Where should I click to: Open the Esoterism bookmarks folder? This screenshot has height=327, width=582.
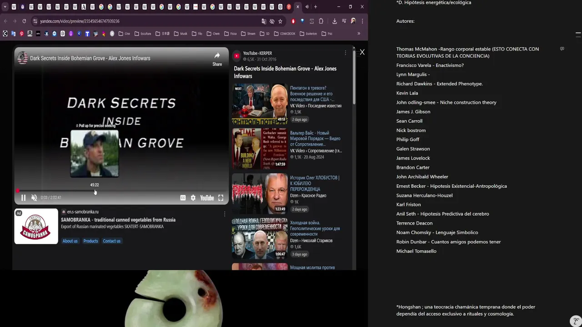click(x=308, y=34)
